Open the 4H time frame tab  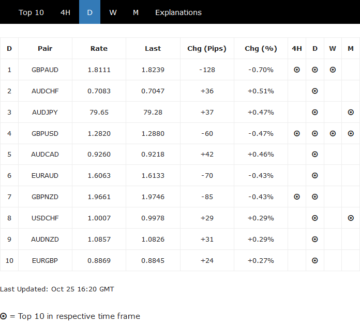(x=65, y=12)
